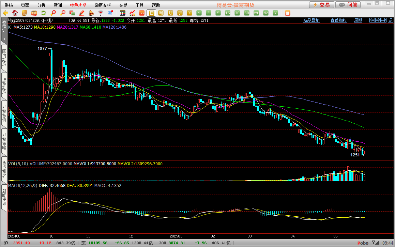The height and width of the screenshot is (247, 395).
Task: Open the 徽商专栏 menu
Action: 103,5
